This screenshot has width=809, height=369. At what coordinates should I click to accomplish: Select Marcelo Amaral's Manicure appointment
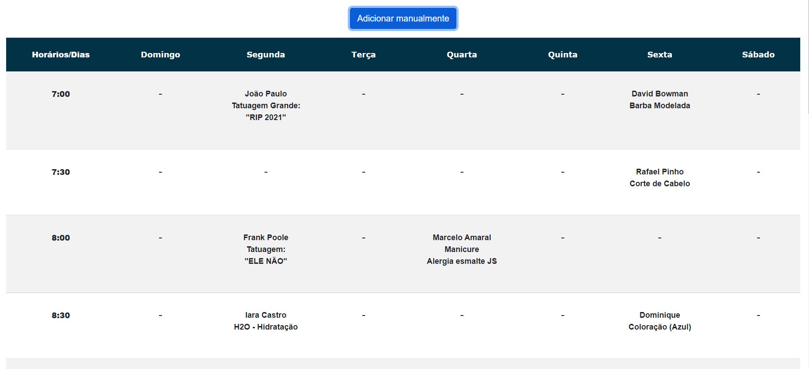coord(462,249)
